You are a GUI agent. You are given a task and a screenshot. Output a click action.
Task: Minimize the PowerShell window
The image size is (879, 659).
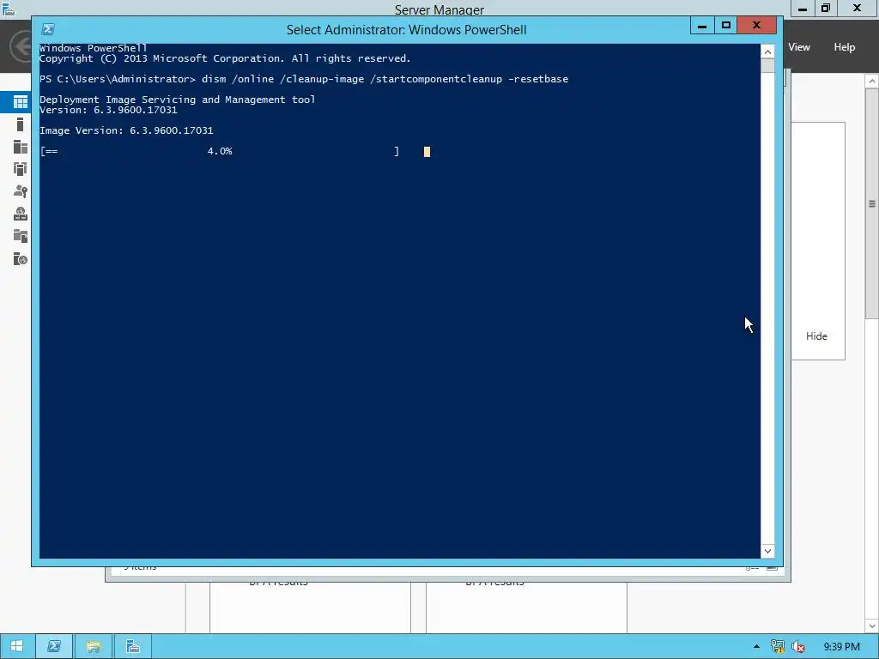tap(702, 25)
